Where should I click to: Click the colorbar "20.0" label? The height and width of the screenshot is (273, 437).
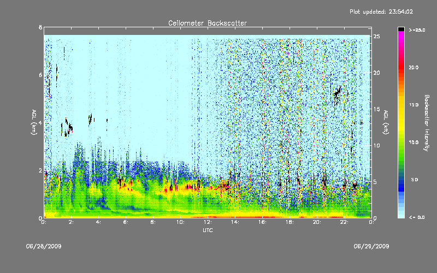tap(414, 68)
